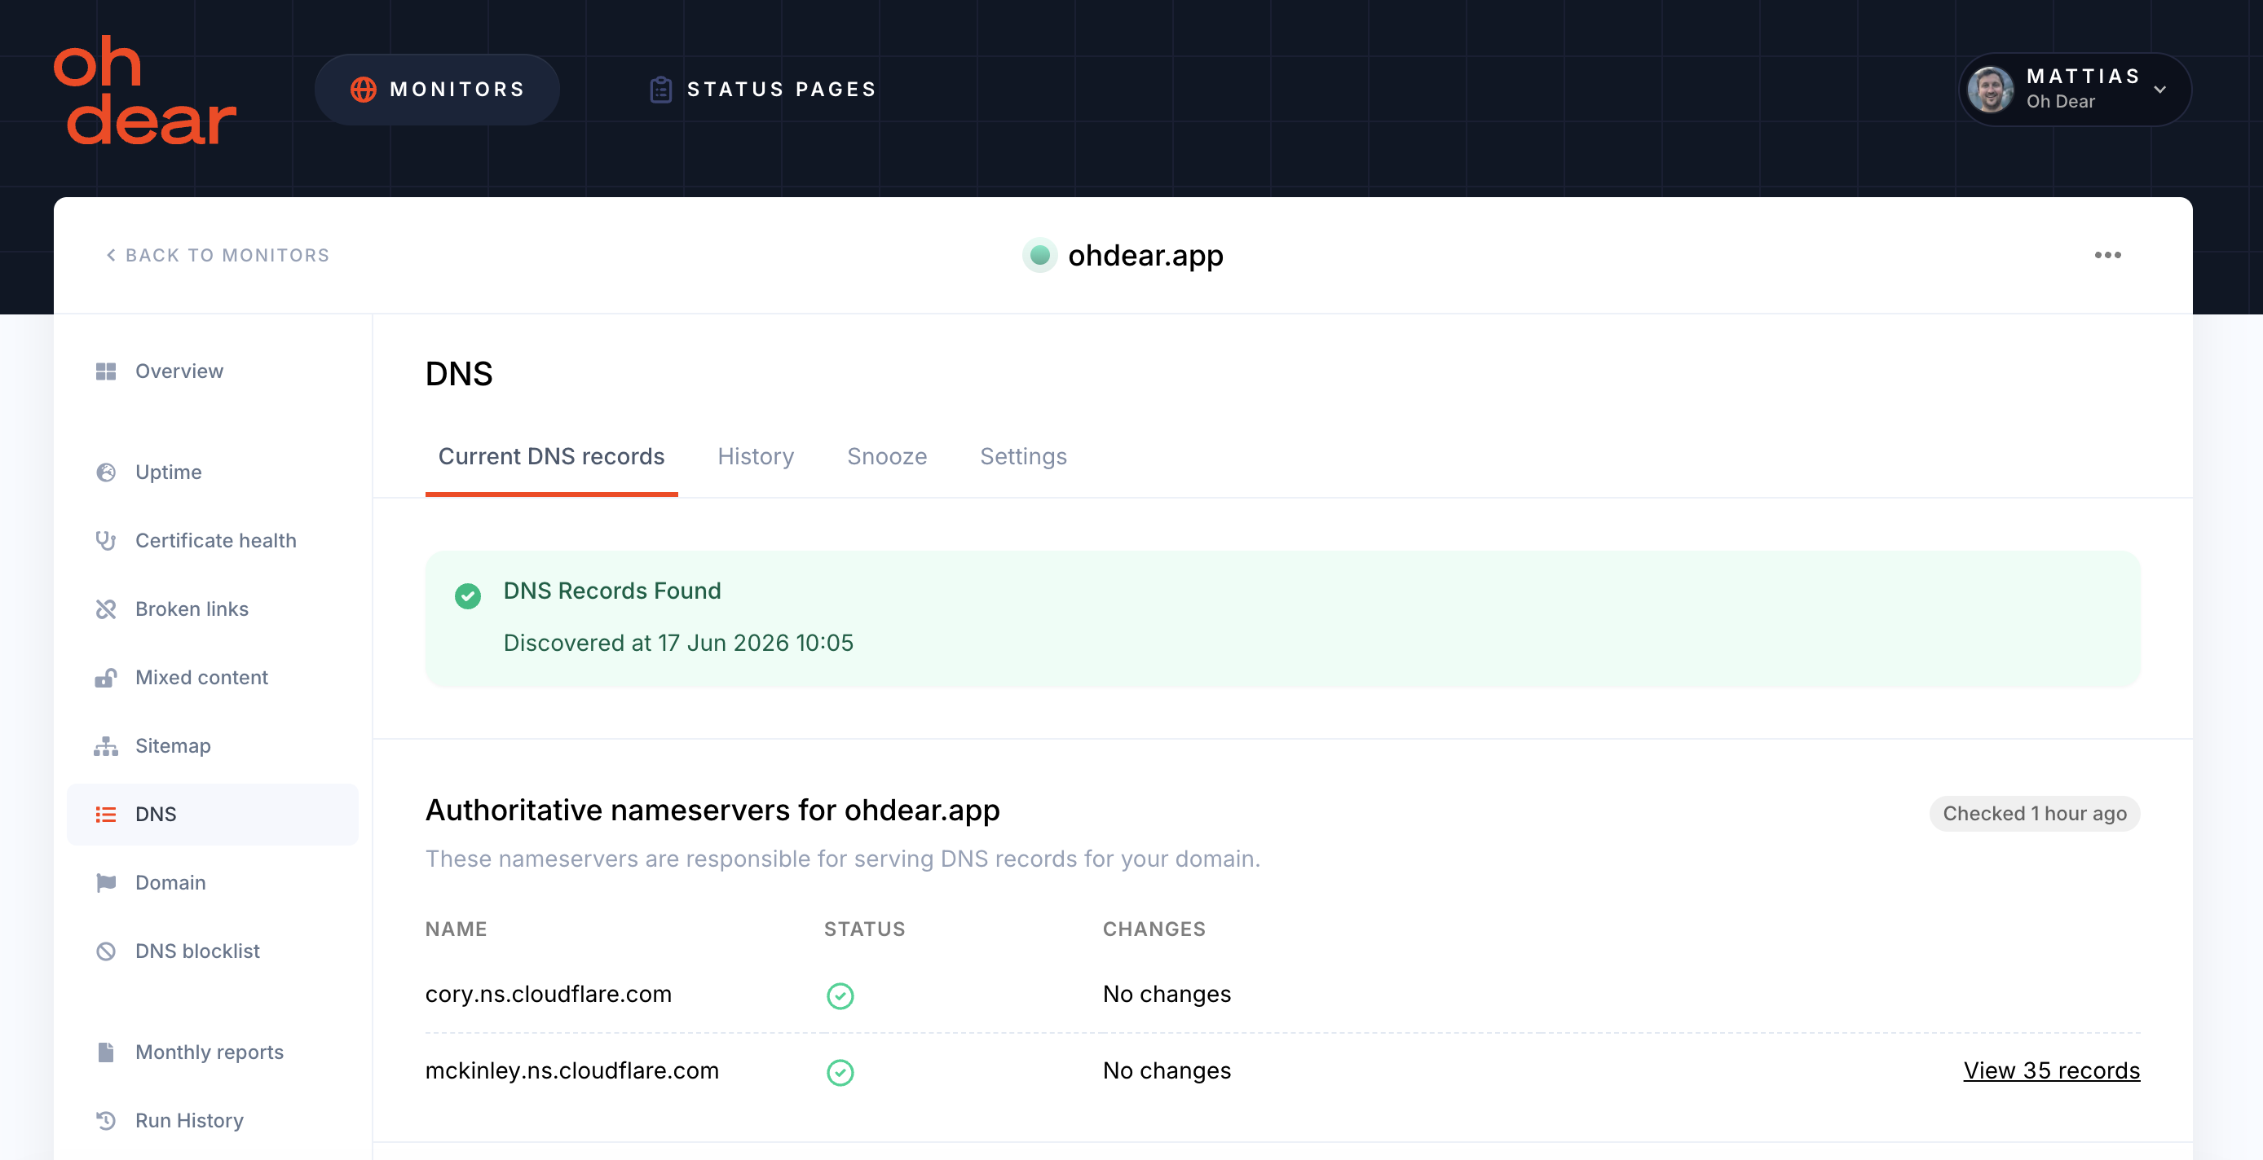Click the cory.ns.cloudflare.com nameserver name
This screenshot has height=1160, width=2263.
point(548,995)
